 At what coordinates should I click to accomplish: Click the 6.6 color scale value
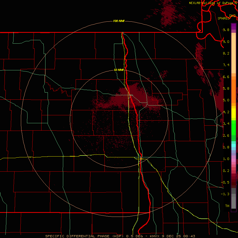226,77
